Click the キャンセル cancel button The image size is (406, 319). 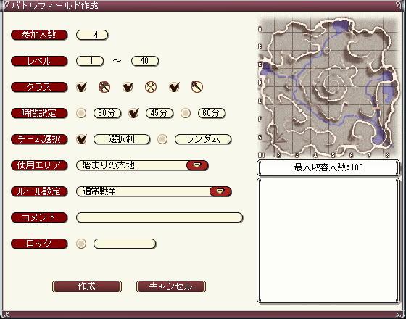coord(171,286)
